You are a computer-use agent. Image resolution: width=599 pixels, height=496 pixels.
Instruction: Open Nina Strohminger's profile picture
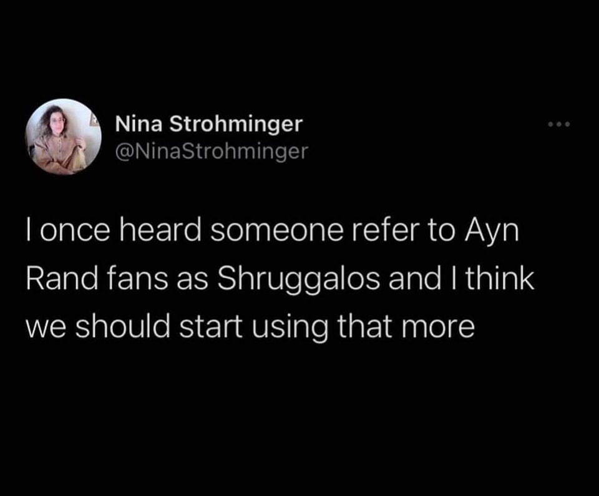[64, 137]
